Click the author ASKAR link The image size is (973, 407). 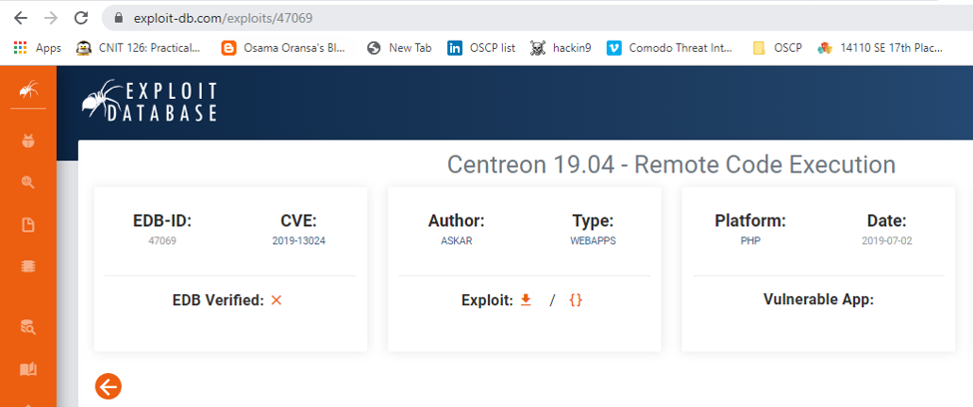456,241
